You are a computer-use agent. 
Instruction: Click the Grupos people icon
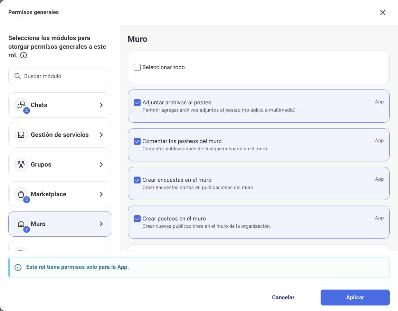21,164
